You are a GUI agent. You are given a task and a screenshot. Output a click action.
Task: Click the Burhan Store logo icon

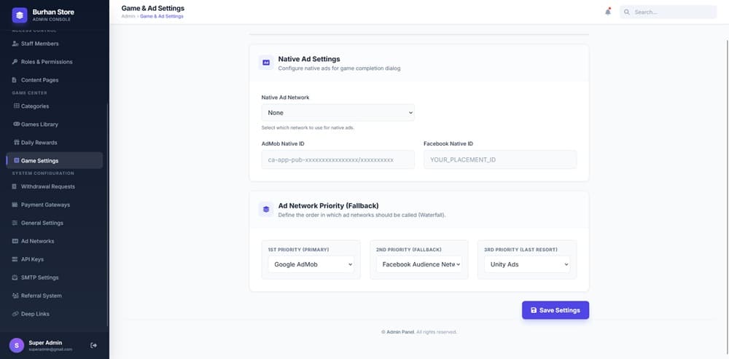(x=20, y=15)
